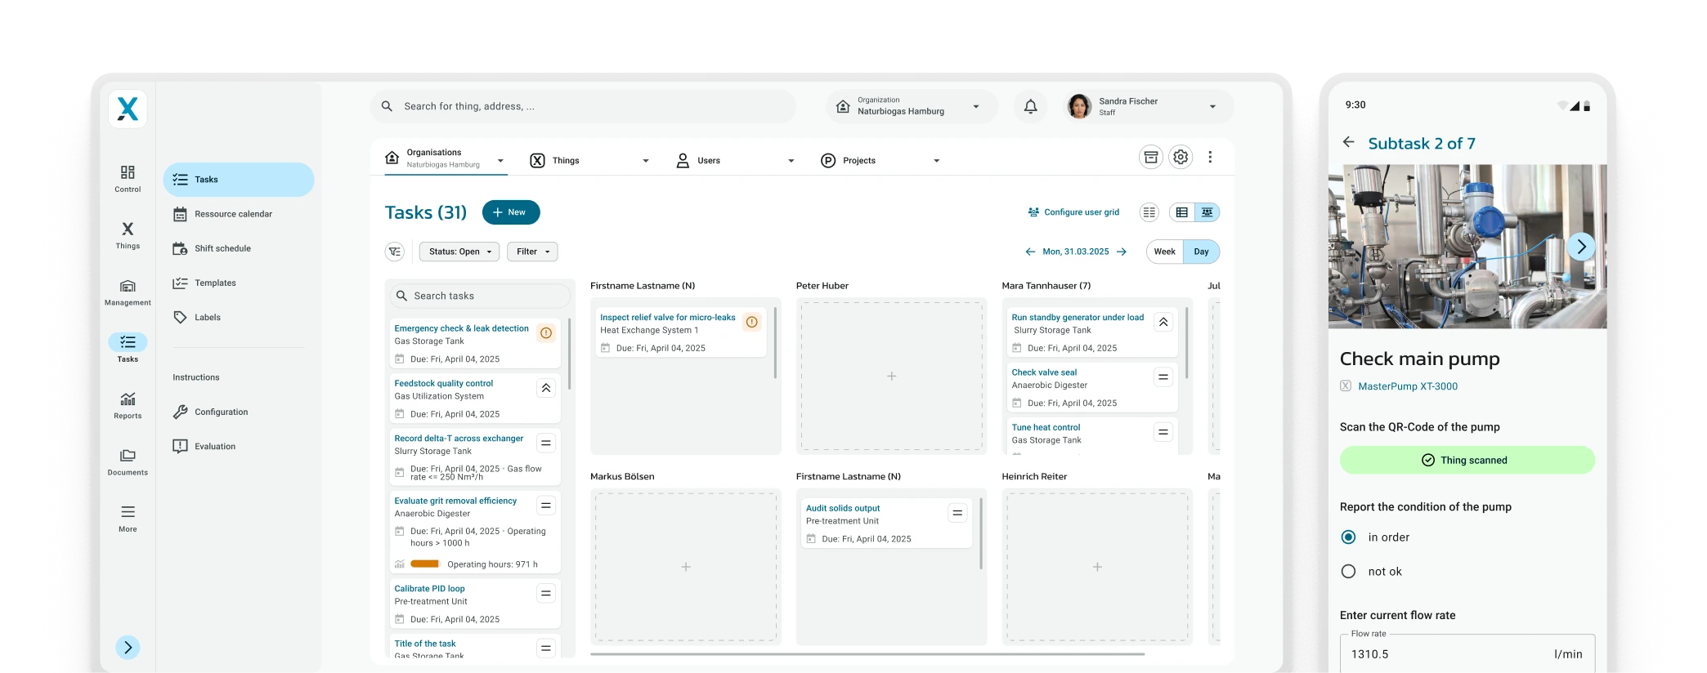Open the More menu in left rail
1707x673 pixels.
click(128, 519)
